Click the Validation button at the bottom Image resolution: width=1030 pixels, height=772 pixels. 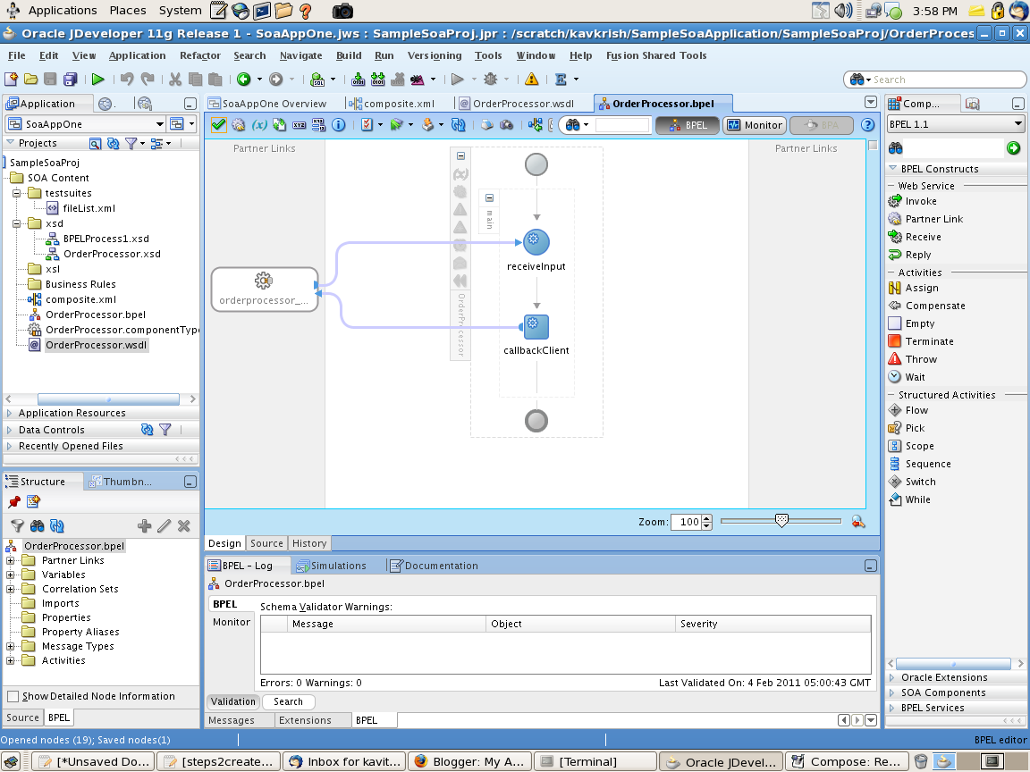(232, 701)
